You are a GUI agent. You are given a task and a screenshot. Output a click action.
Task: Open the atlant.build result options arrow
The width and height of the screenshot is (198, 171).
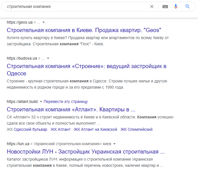[x=41, y=102]
